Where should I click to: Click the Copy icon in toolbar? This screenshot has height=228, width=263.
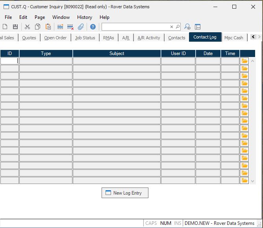(x=37, y=27)
